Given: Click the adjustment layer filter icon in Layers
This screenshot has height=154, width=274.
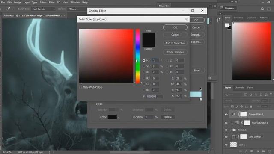Looking at the screenshot, I should [251, 95].
